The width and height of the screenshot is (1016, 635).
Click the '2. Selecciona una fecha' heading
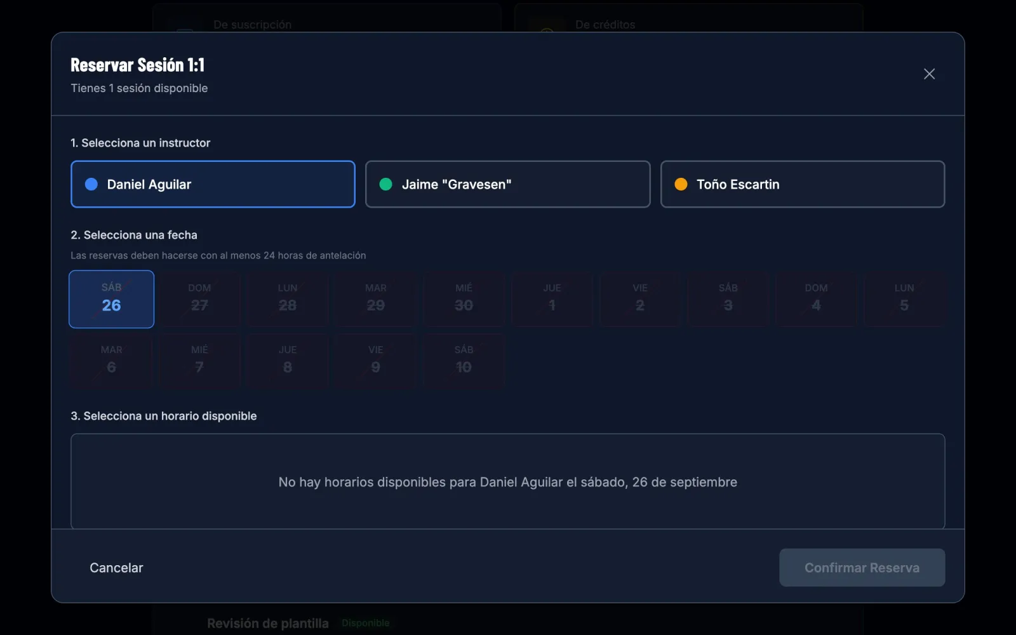[x=134, y=235]
